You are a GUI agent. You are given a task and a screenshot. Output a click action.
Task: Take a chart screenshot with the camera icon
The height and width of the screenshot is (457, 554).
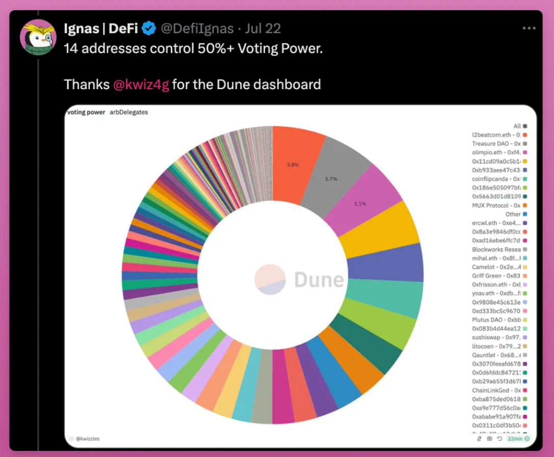coord(489,439)
